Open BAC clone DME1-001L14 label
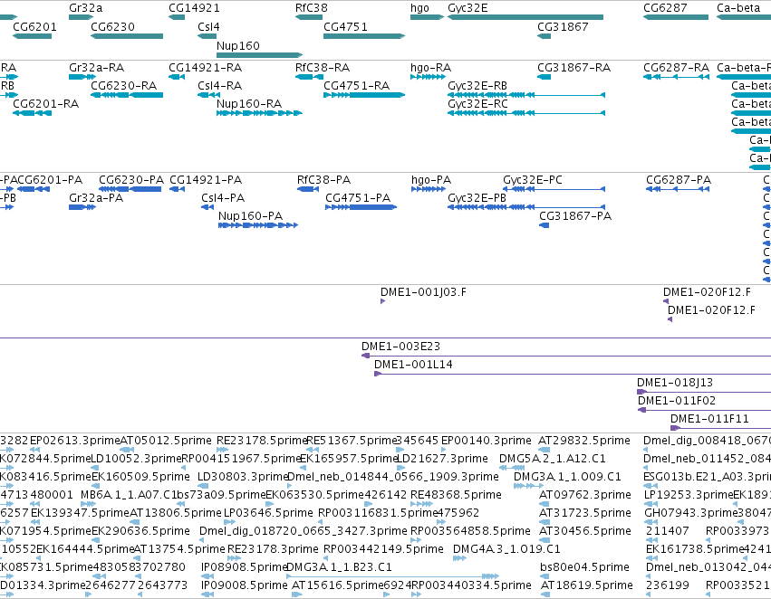 tap(413, 365)
